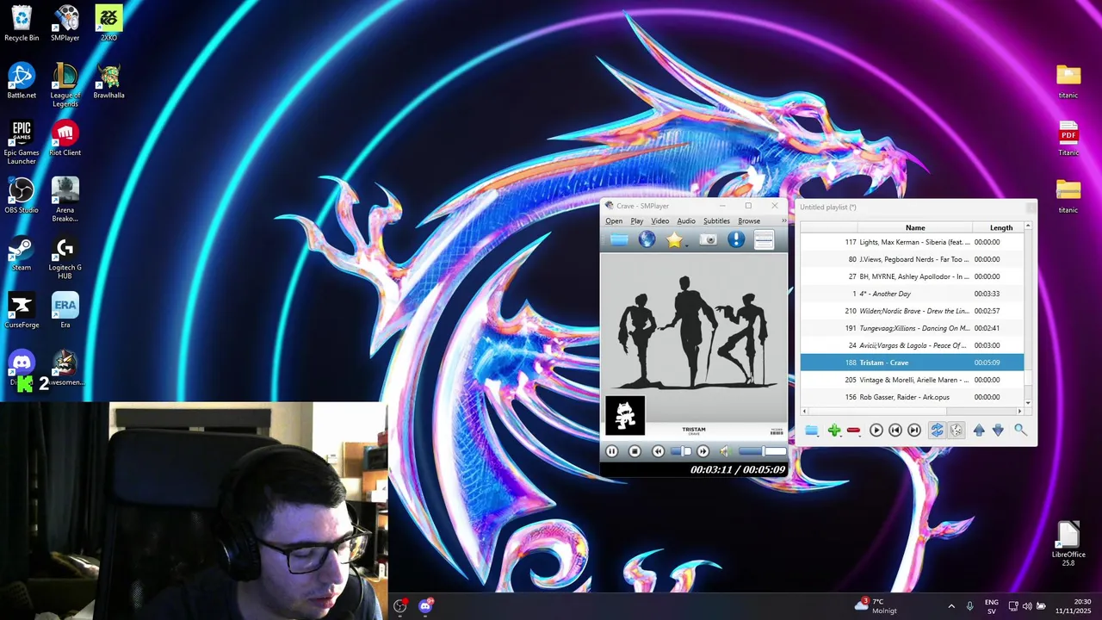Image resolution: width=1102 pixels, height=620 pixels.
Task: Fast forward with the SMPlayer forward button
Action: coord(703,451)
